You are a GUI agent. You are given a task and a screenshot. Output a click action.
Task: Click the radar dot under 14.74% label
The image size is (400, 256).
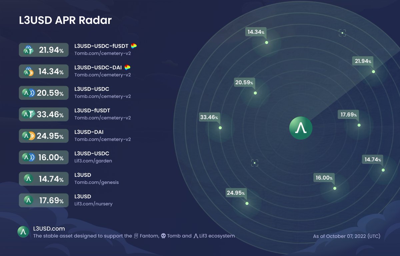click(x=383, y=170)
